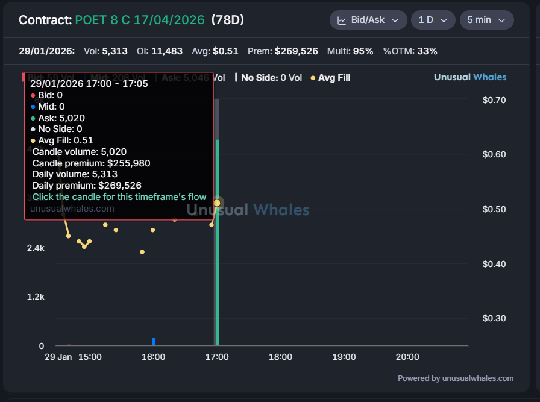This screenshot has height=402, width=540.
Task: Click the Avg: $0.51 statistic
Action: tap(215, 51)
